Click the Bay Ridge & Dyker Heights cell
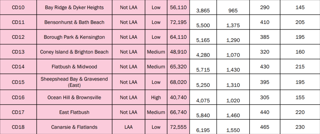This screenshot has height=134, width=320. [74, 7]
